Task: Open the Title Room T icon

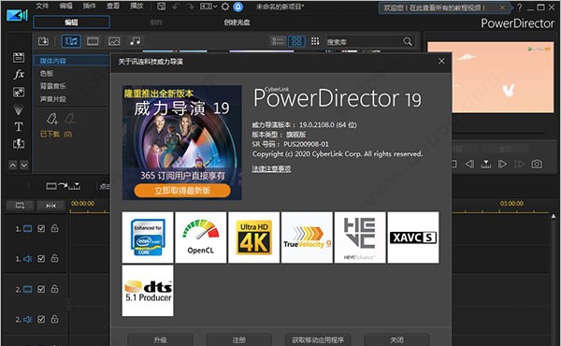Action: point(19,126)
